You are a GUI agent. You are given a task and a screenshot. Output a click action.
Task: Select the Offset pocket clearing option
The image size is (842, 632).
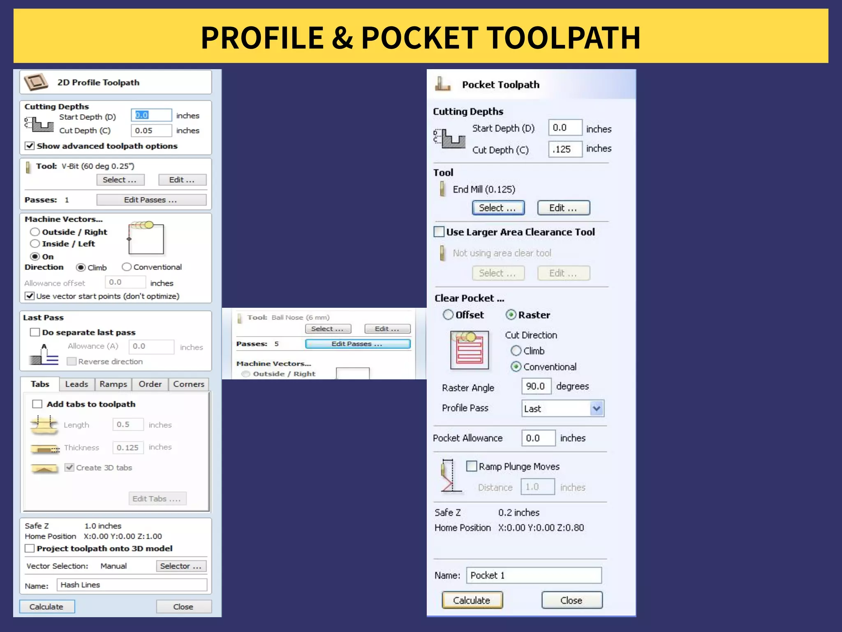[x=448, y=315]
